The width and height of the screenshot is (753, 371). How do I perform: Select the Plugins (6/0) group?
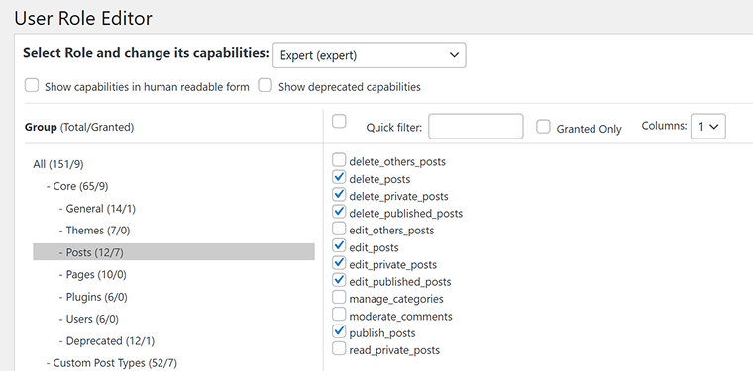pyautogui.click(x=93, y=297)
